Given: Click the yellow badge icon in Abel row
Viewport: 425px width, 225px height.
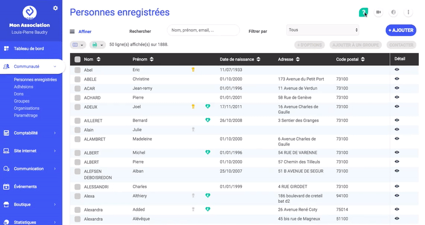Looking at the screenshot, I should [193, 70].
